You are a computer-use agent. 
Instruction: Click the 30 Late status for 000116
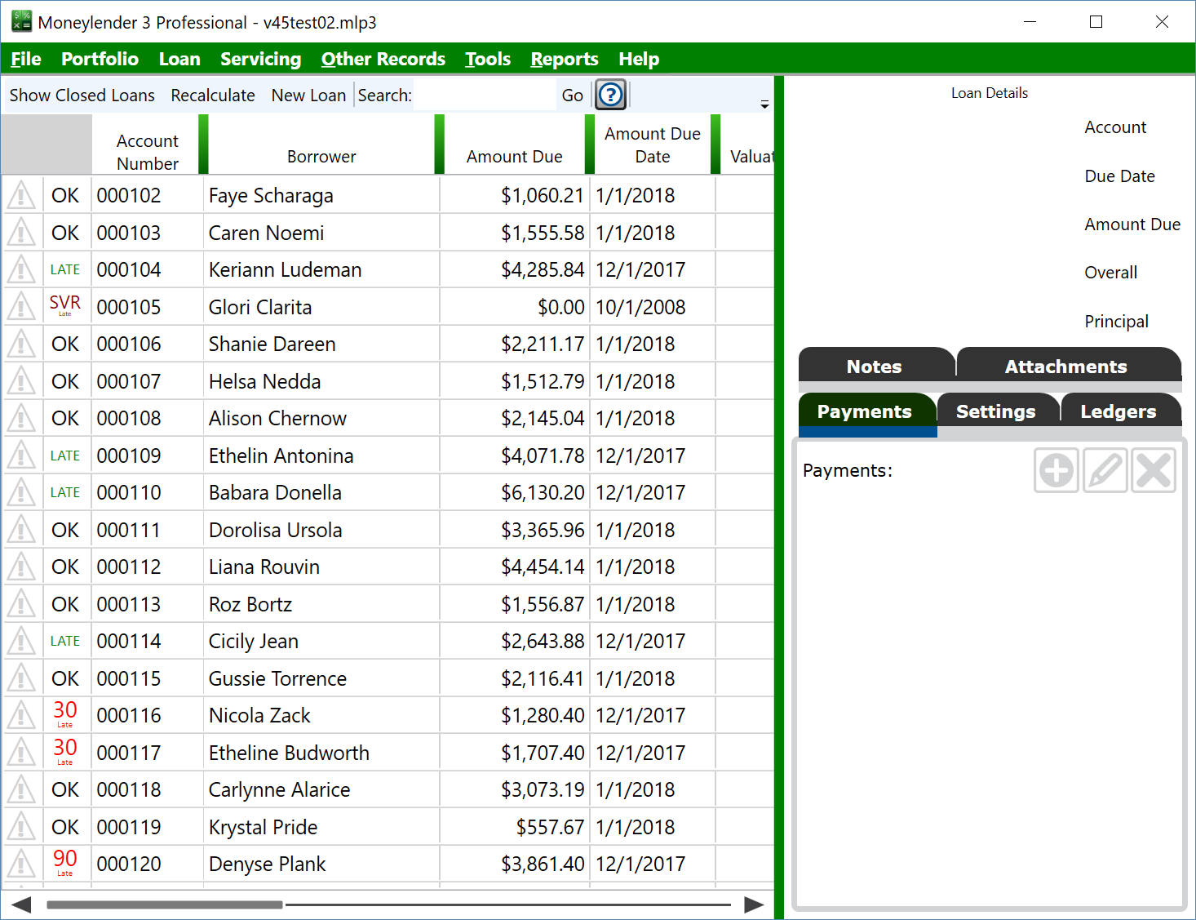[65, 713]
